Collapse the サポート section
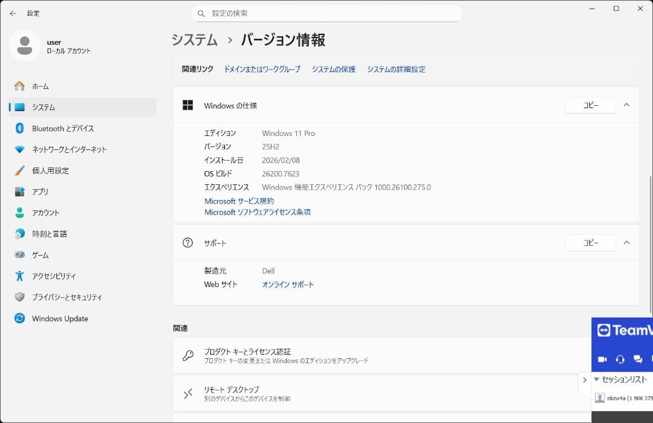Screen dimensions: 653x423 (627, 242)
